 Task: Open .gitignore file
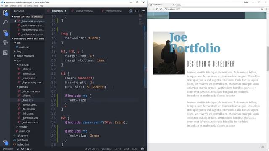pos(22,135)
